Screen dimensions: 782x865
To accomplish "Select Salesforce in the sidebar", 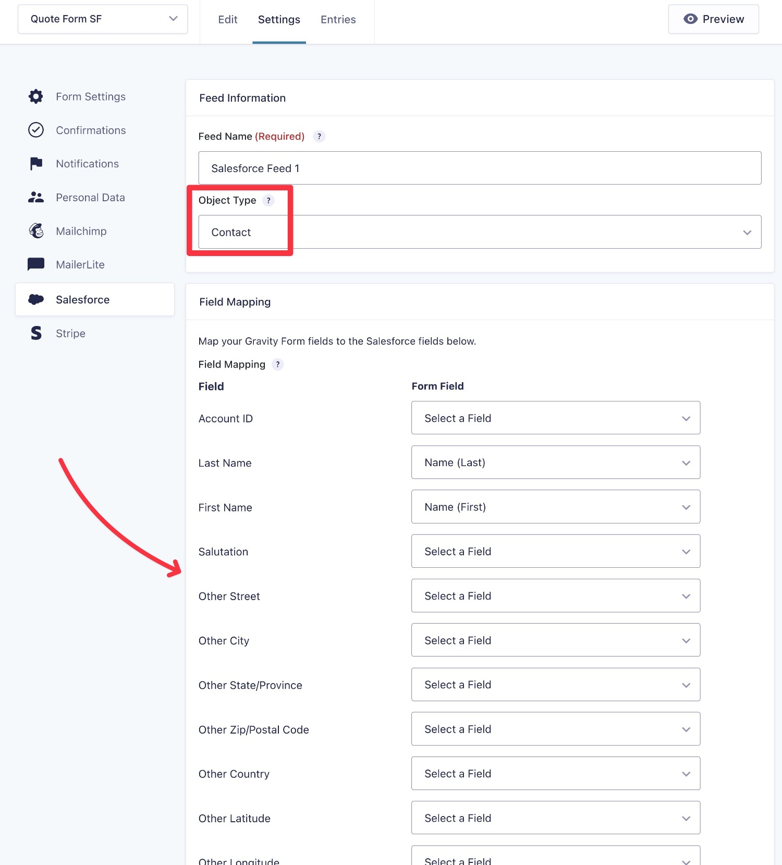I will tap(95, 299).
